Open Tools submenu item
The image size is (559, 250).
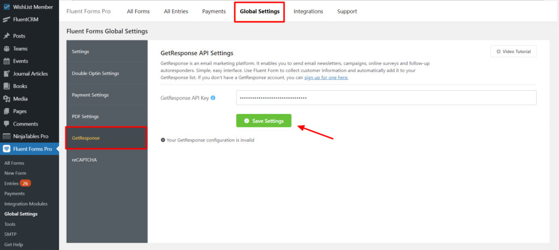(x=10, y=224)
